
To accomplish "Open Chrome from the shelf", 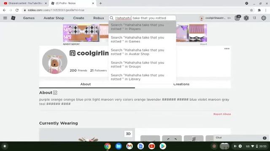I will (108, 146).
